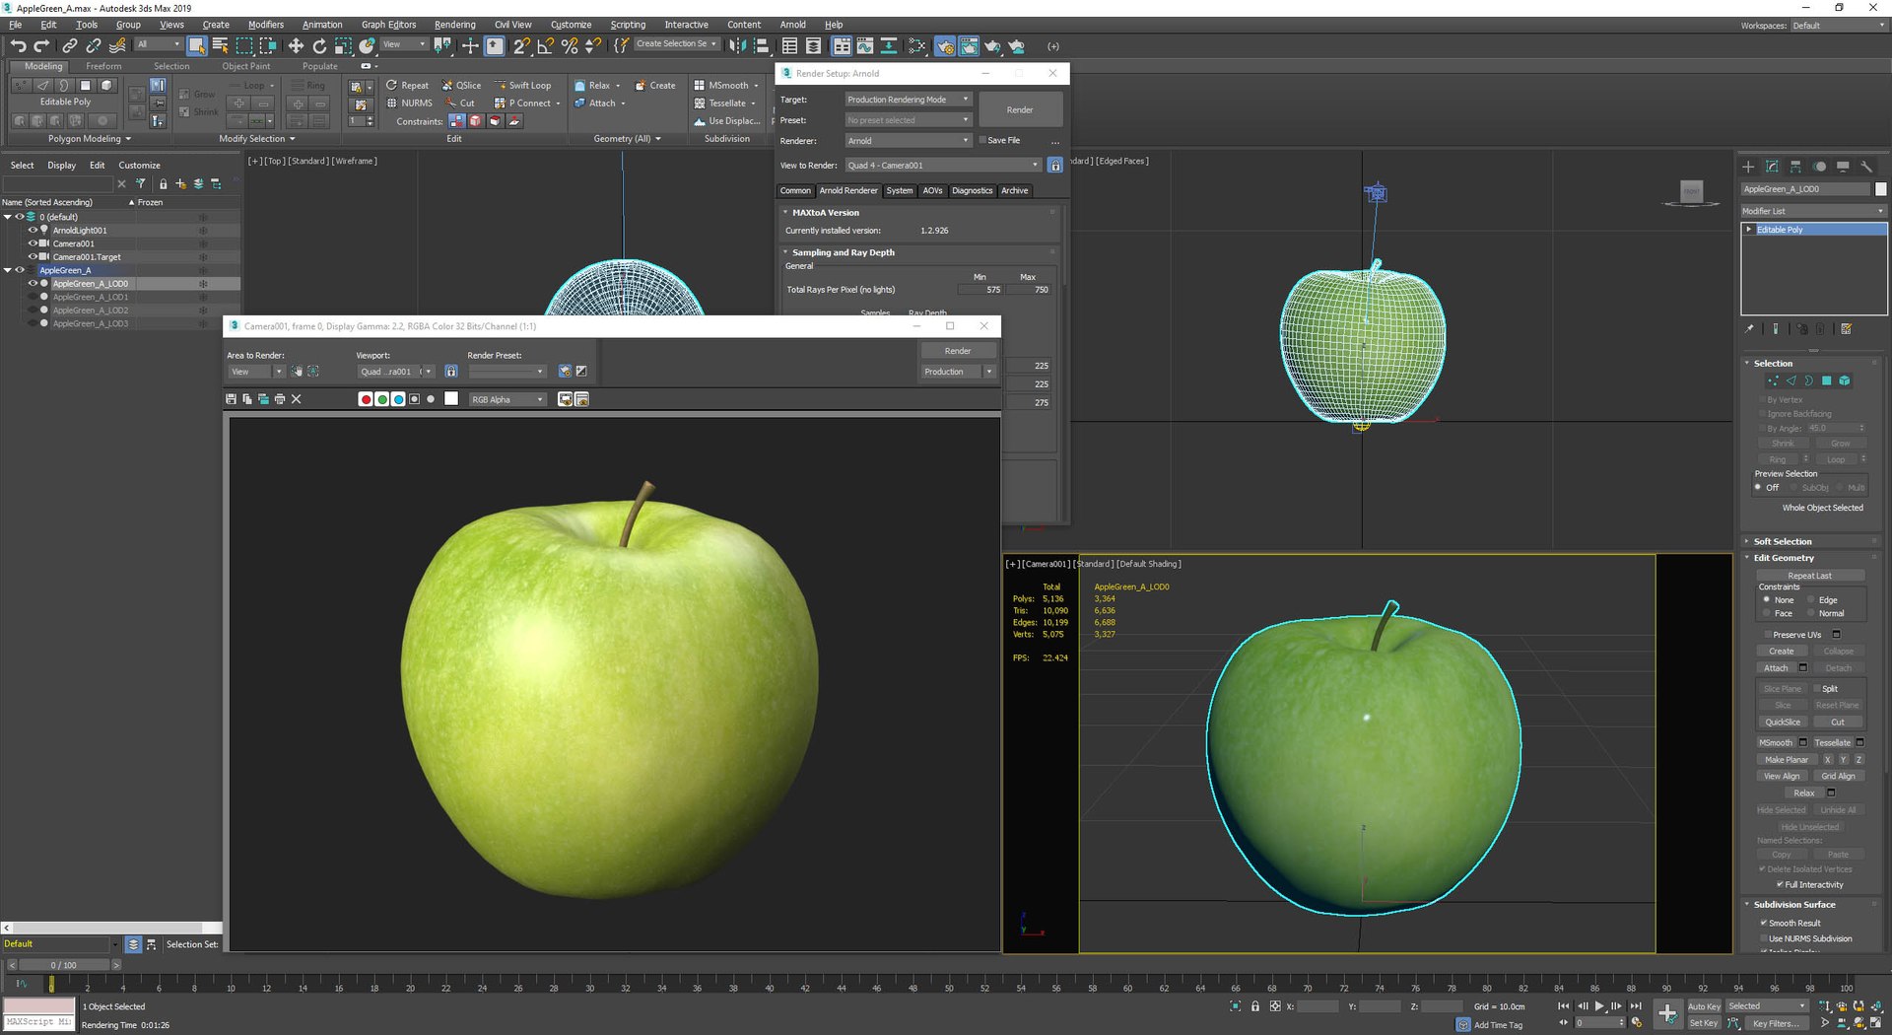Image resolution: width=1892 pixels, height=1035 pixels.
Task: Choose Element sub-object selection level
Action: click(1845, 380)
